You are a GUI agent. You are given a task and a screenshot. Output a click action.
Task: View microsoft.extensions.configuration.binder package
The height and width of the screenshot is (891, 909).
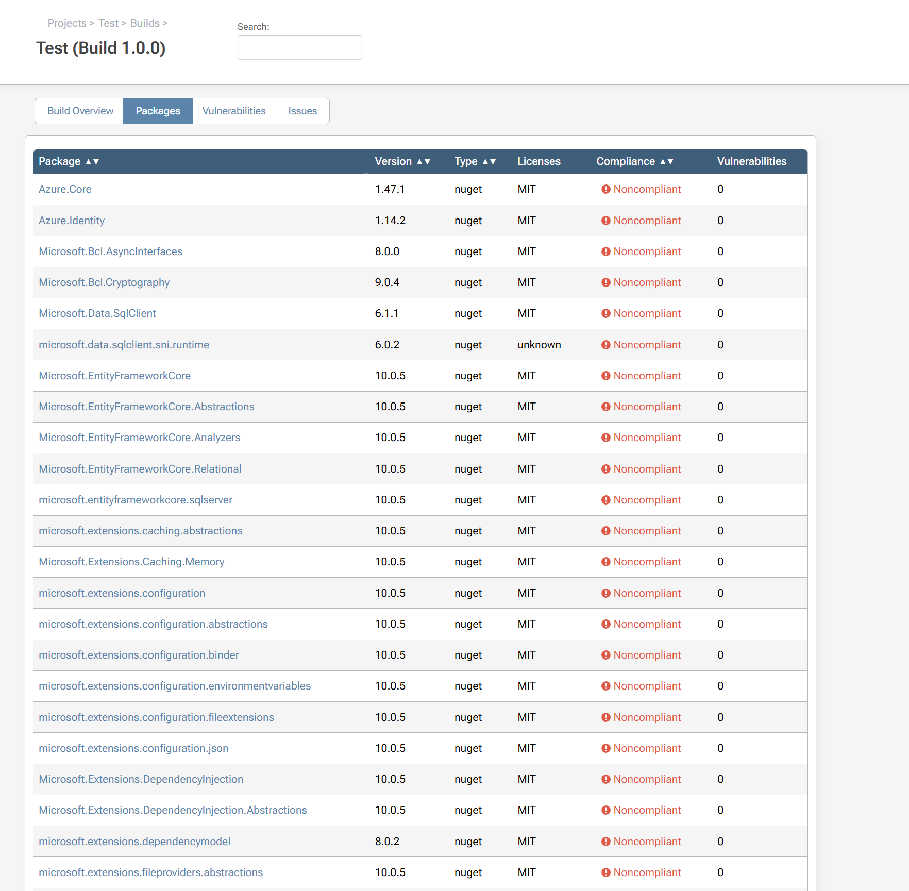coord(139,655)
